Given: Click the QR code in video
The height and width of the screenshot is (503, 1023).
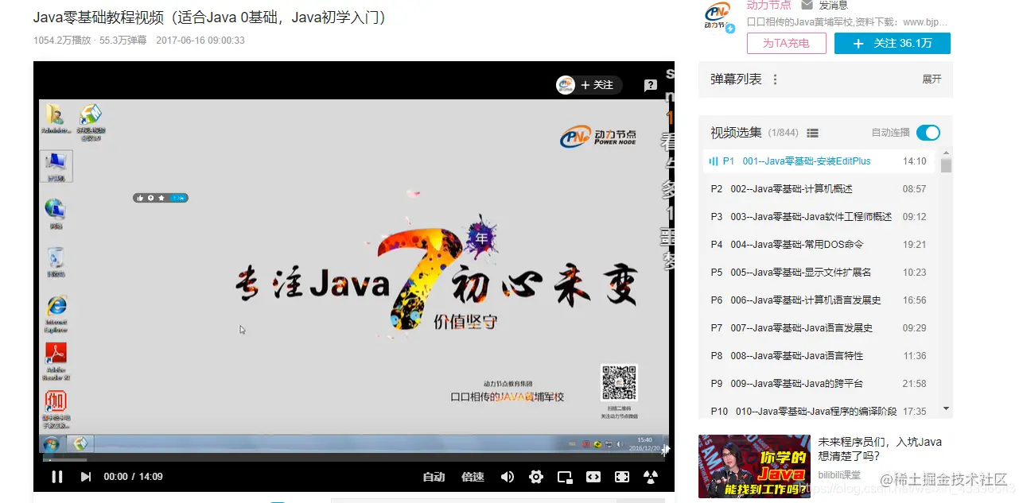Looking at the screenshot, I should [619, 383].
